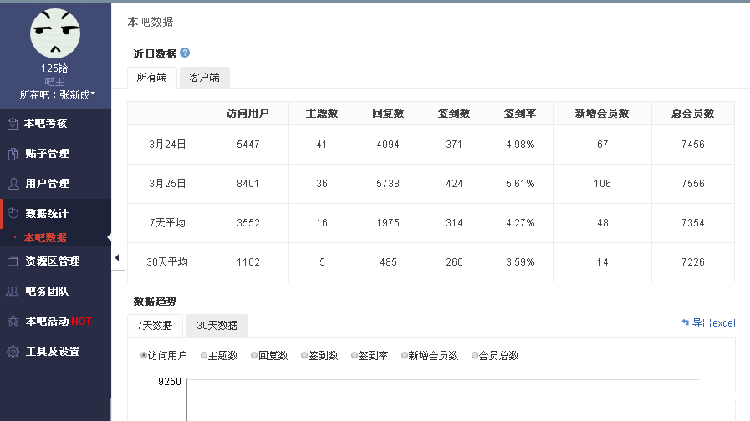
Task: Click the 导出excel link
Action: click(708, 323)
